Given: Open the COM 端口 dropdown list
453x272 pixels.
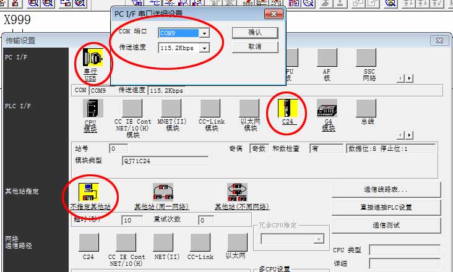Looking at the screenshot, I should (x=204, y=33).
